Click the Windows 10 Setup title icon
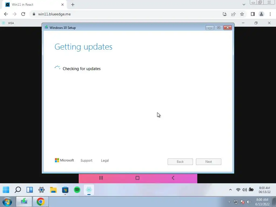Image resolution: width=276 pixels, height=207 pixels. pyautogui.click(x=46, y=27)
